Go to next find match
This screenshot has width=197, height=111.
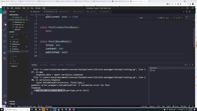[177, 18]
